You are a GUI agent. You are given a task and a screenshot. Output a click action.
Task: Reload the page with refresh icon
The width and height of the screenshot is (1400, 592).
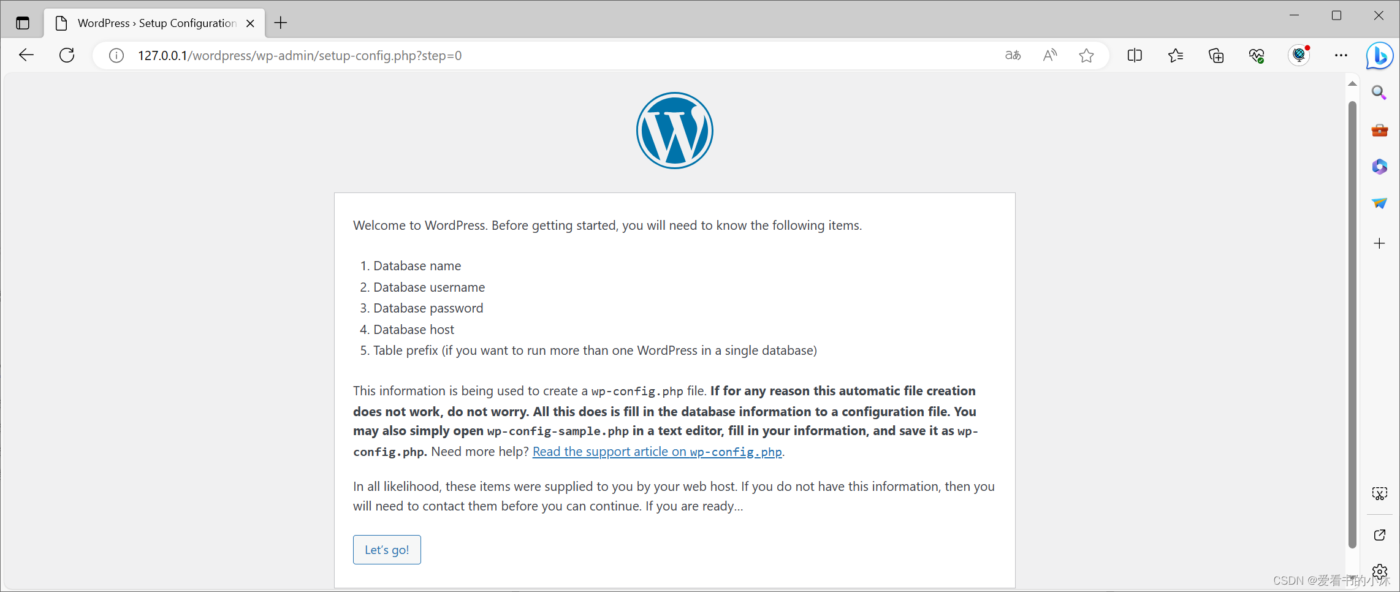67,55
